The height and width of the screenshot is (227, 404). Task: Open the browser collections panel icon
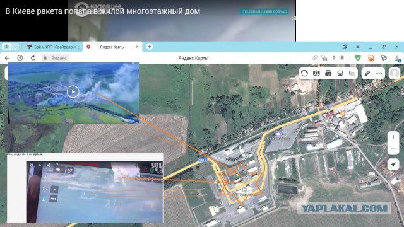(345, 47)
